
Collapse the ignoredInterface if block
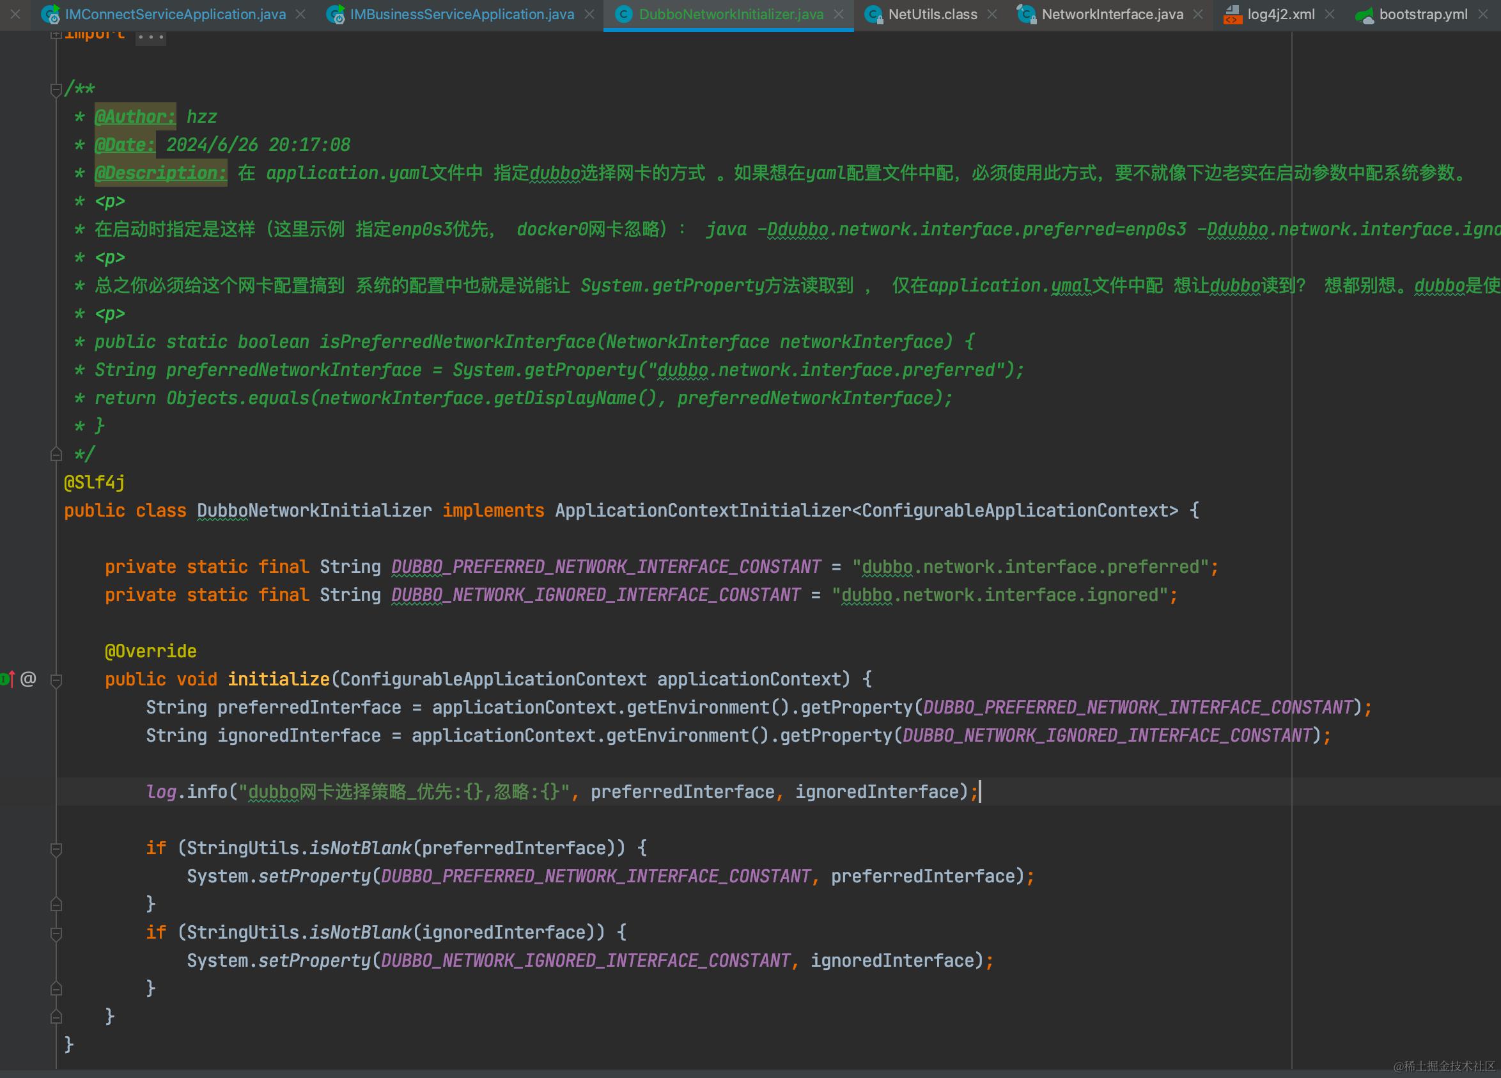coord(56,933)
